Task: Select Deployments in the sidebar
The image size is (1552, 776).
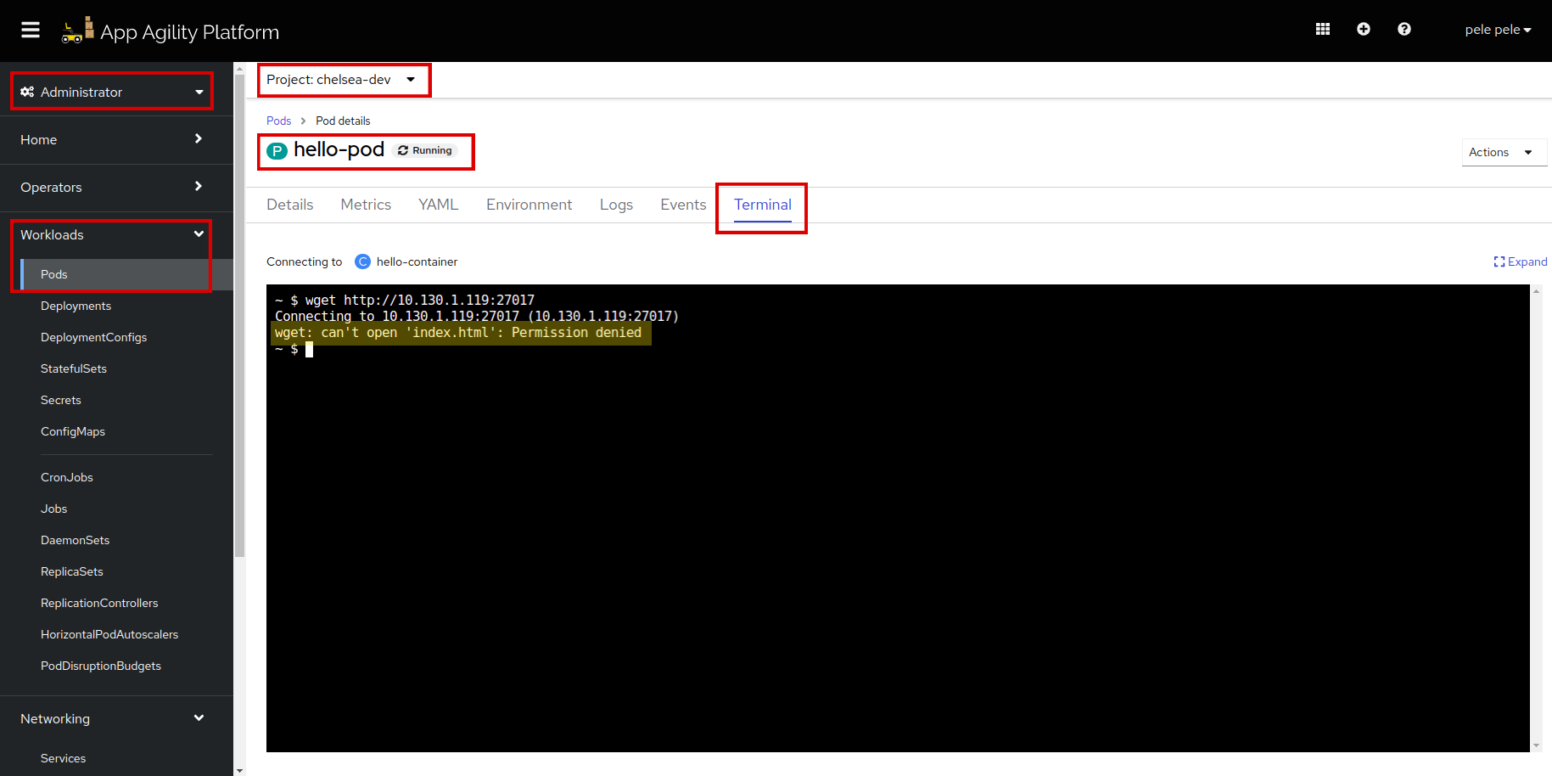Action: pyautogui.click(x=76, y=306)
